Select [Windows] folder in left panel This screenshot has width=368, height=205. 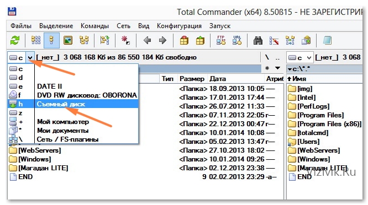pyautogui.click(x=30, y=159)
